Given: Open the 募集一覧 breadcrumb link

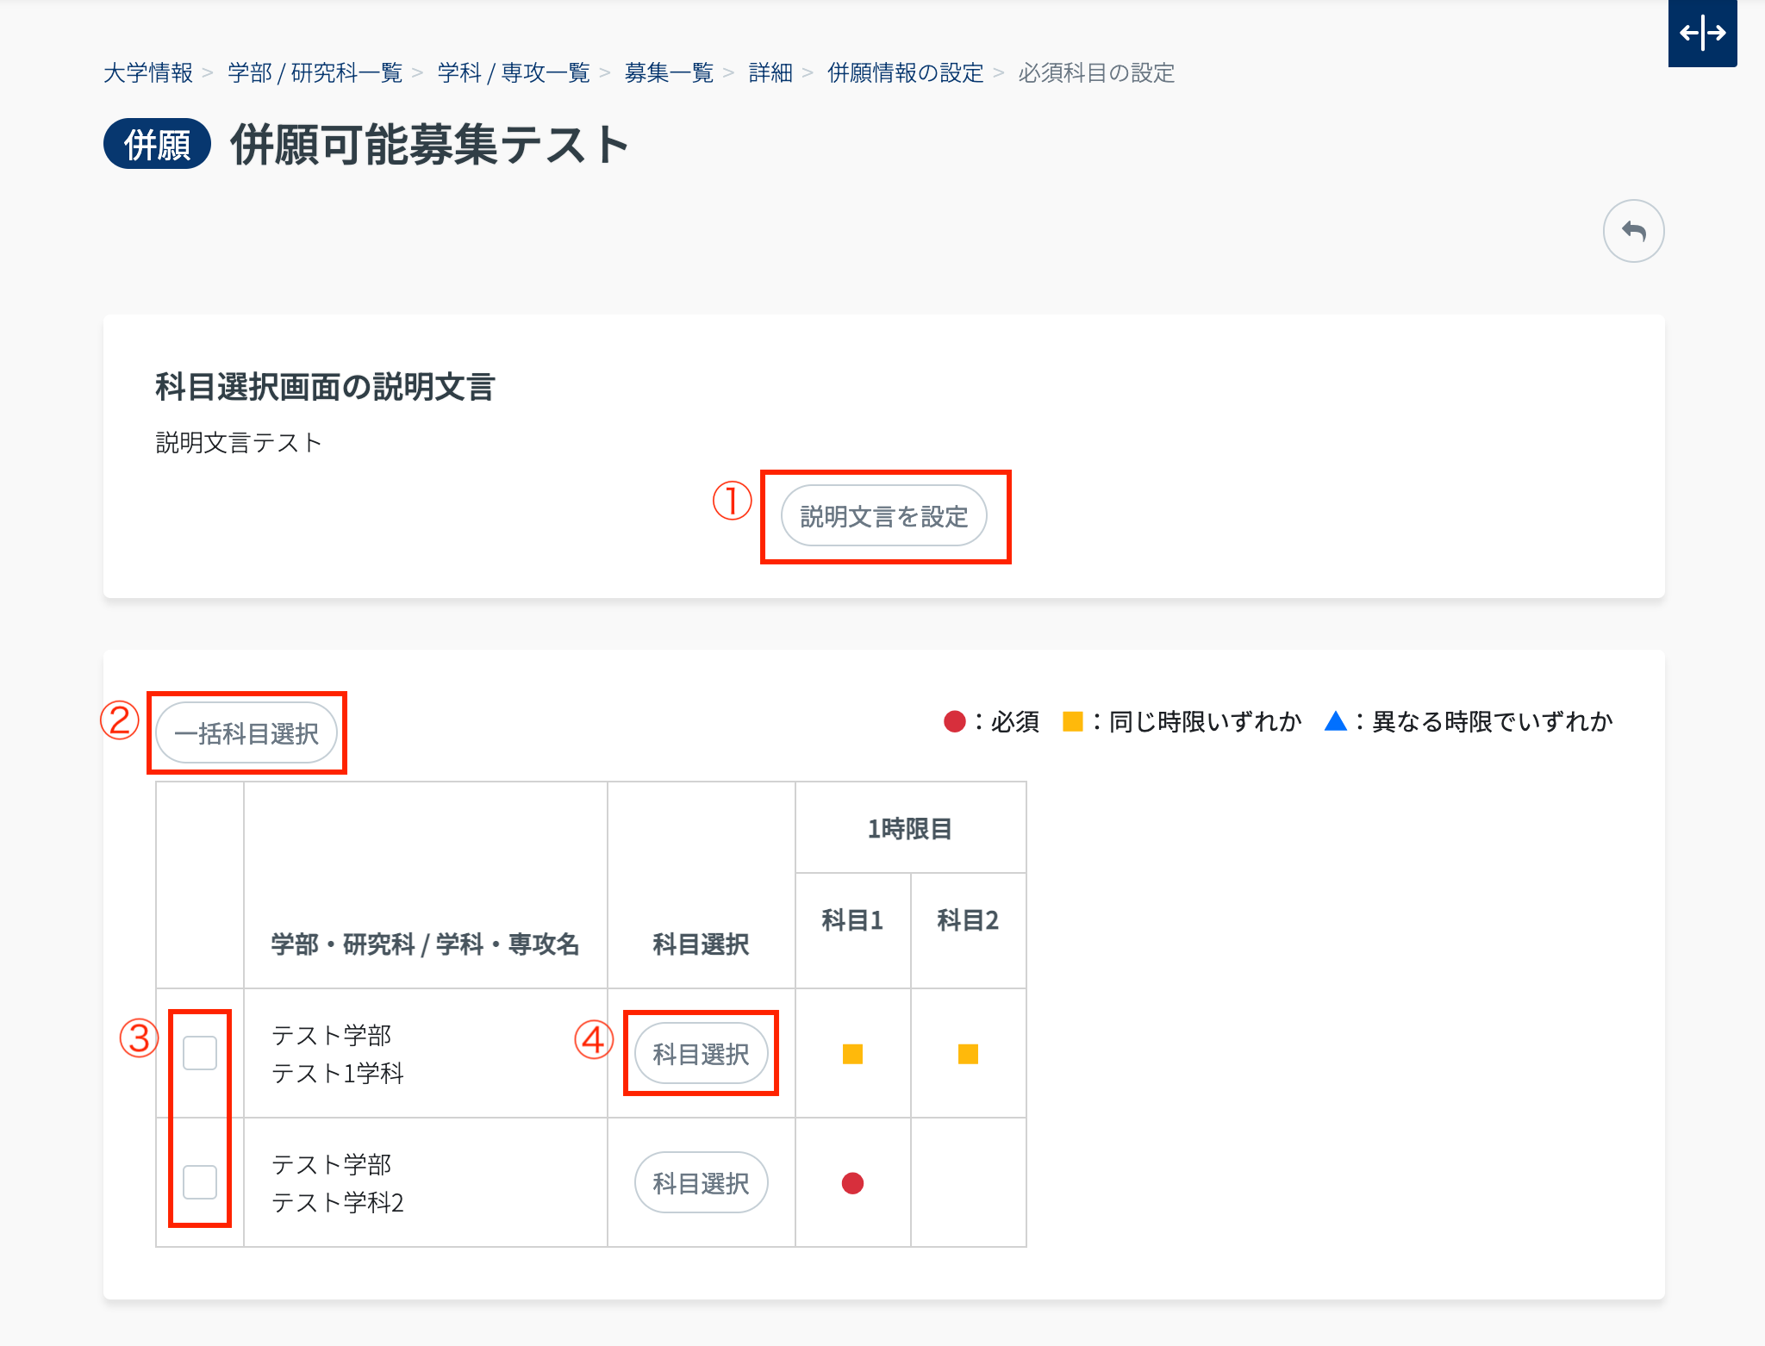Looking at the screenshot, I should (669, 73).
